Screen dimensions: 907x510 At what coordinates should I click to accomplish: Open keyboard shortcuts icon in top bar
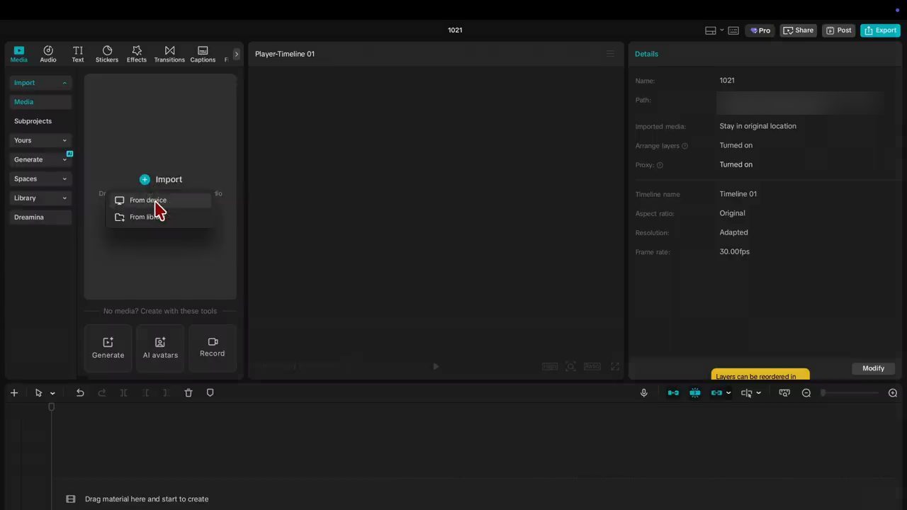(x=733, y=30)
